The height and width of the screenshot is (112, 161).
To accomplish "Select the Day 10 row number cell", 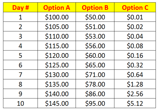I will click(21, 103).
